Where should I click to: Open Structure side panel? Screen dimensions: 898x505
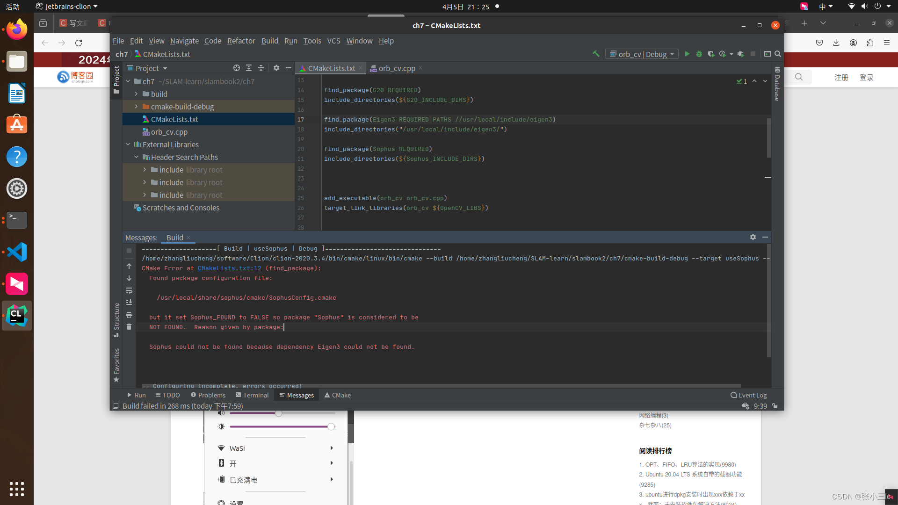116,320
